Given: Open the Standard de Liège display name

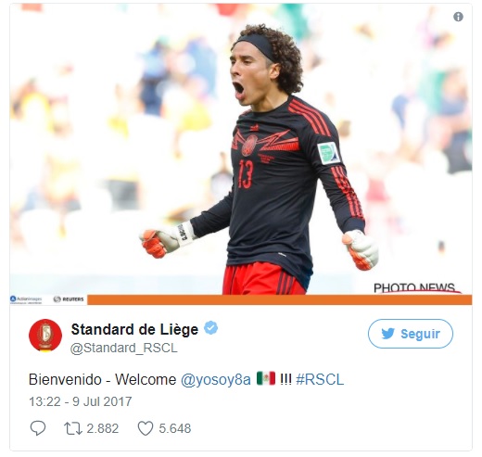Looking at the screenshot, I should tap(134, 329).
